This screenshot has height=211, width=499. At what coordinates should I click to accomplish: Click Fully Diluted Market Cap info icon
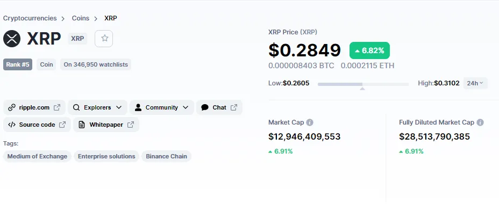[x=480, y=122]
